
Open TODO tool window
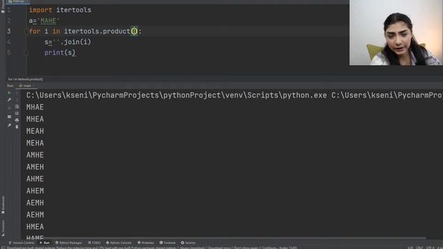pos(94,243)
